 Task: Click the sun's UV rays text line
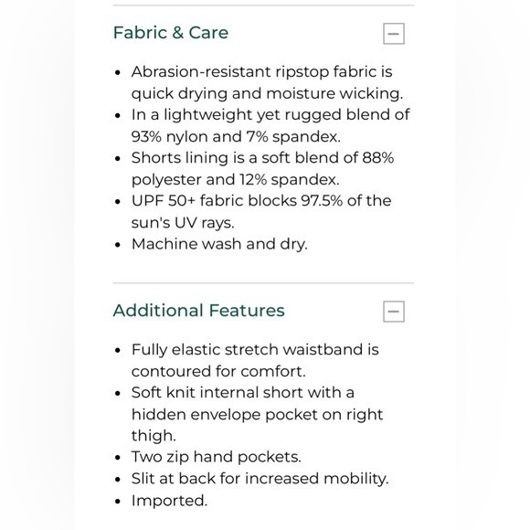[183, 223]
